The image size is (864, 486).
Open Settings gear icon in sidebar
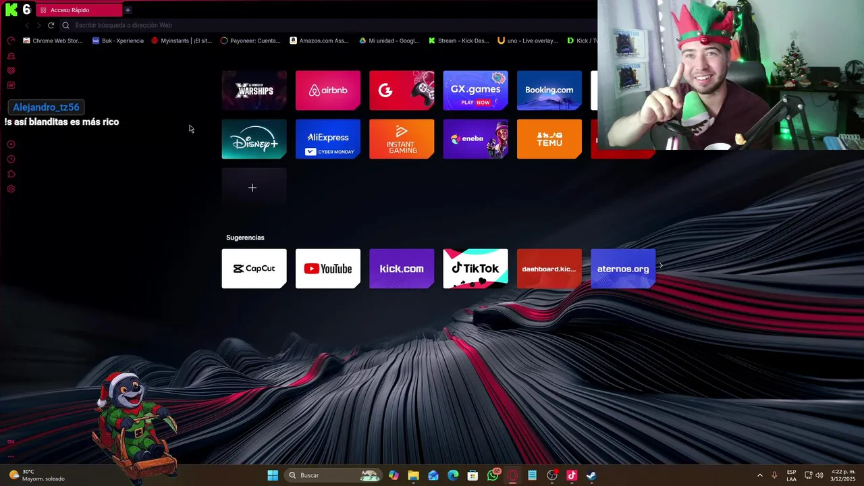(11, 189)
